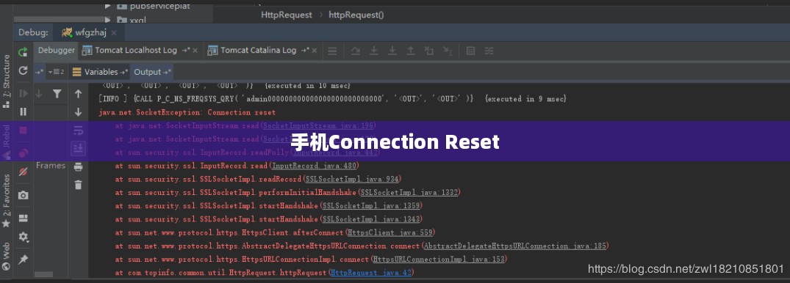This screenshot has height=283, width=790.
Task: Click the Step Over icon
Action: 356,51
